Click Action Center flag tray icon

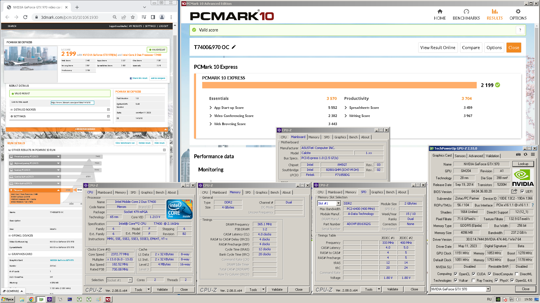[505, 299]
